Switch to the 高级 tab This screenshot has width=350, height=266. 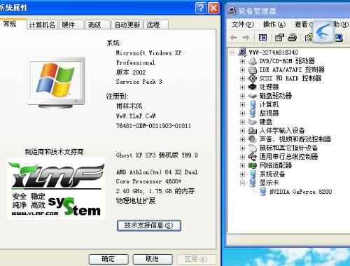(97, 24)
